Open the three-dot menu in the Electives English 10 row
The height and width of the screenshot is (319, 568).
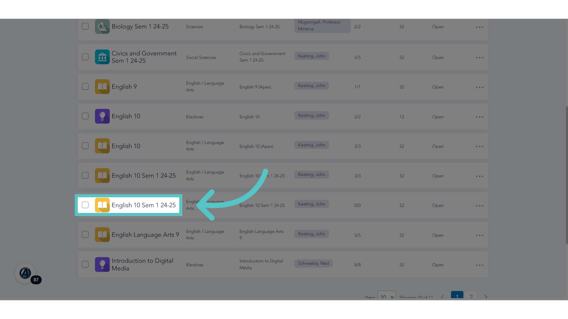[480, 117]
